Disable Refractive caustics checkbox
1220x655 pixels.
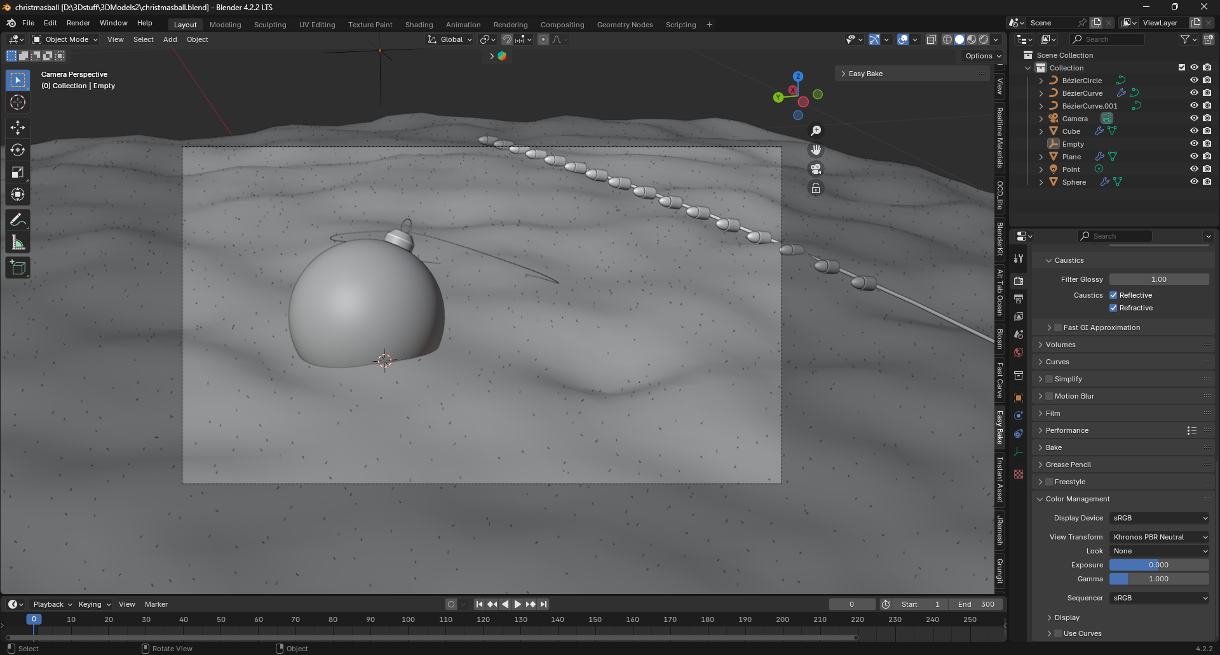1113,308
